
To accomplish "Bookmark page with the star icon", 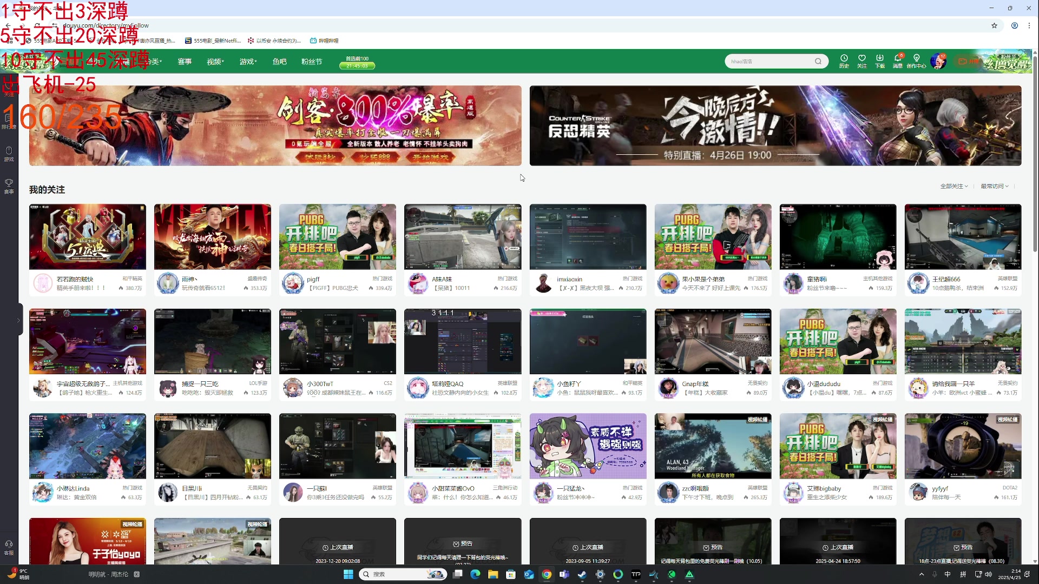I will tap(994, 25).
